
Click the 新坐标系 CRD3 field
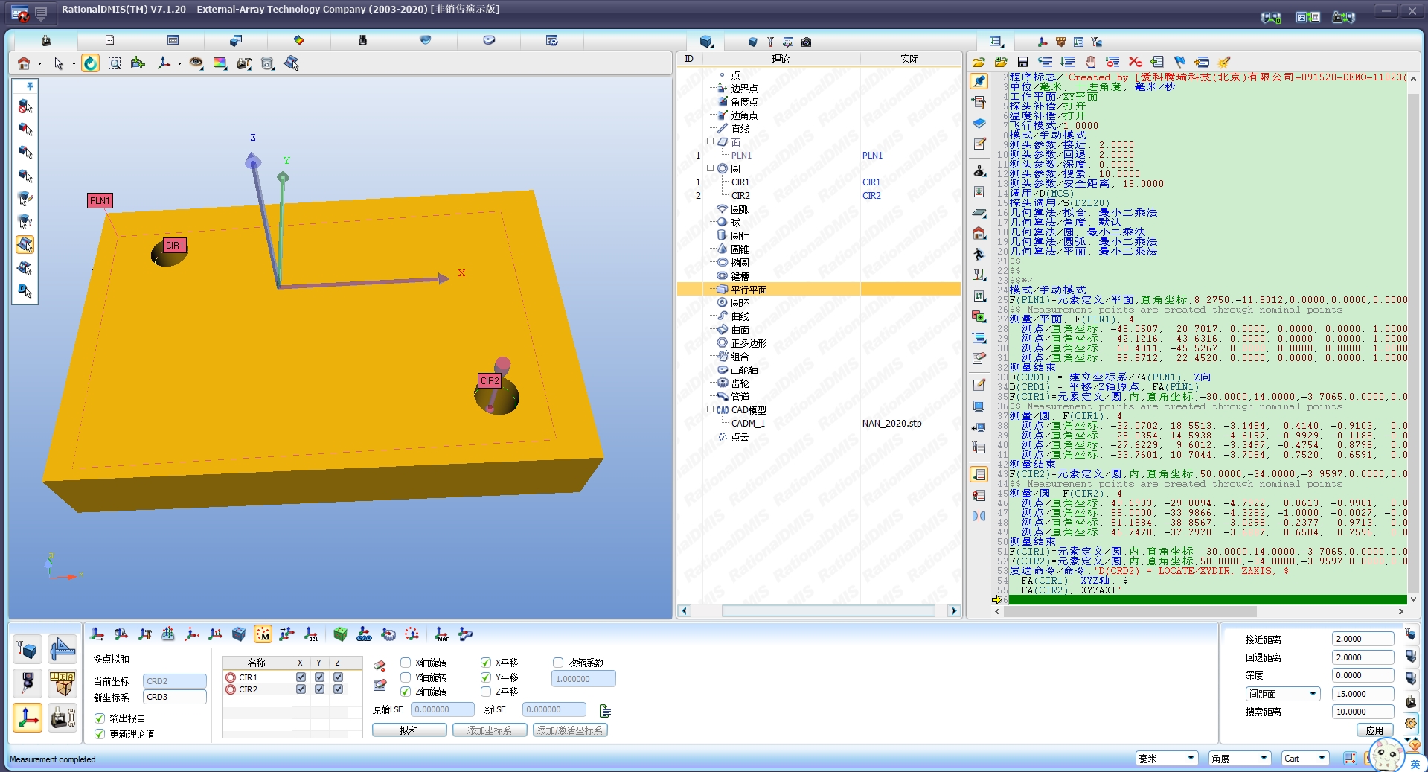pyautogui.click(x=174, y=697)
